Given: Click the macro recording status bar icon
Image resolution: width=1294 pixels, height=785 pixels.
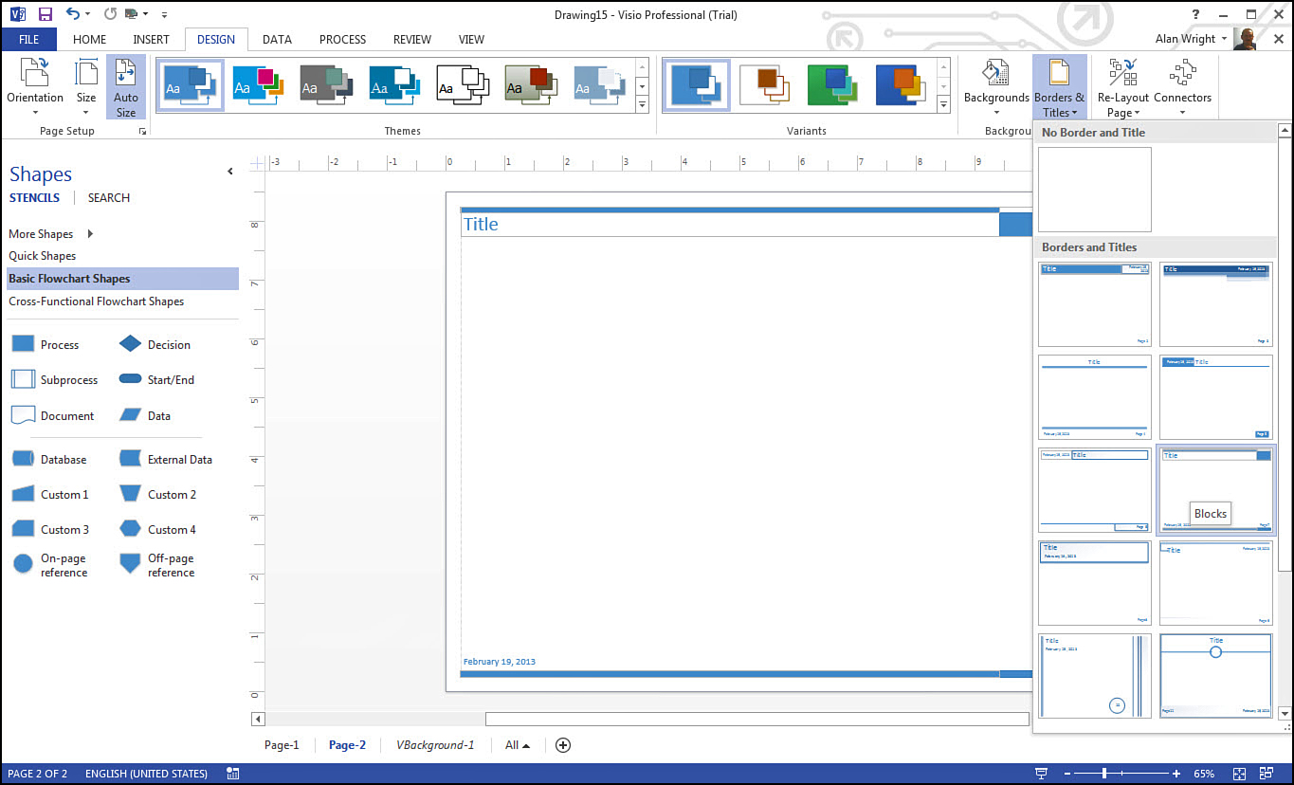Looking at the screenshot, I should (x=232, y=774).
